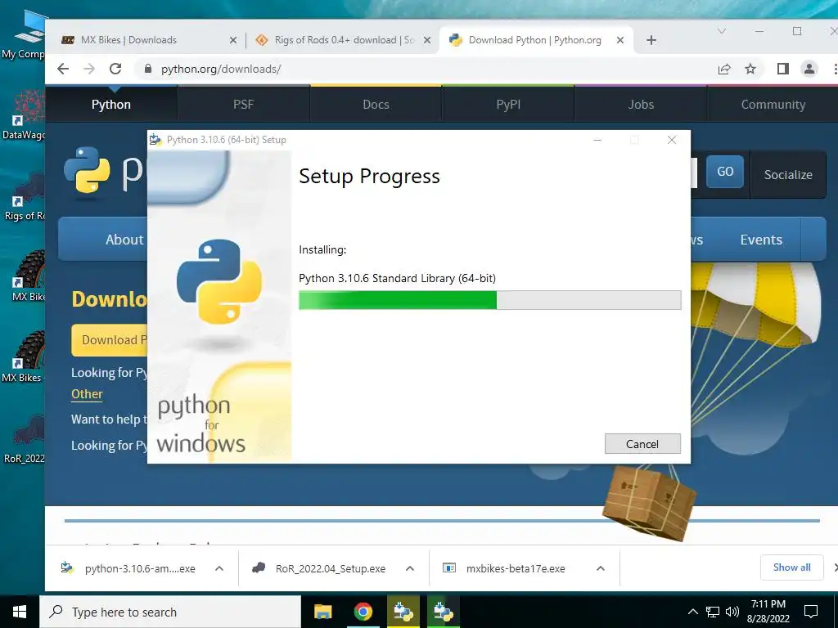
Task: Open the Community navigation item
Action: pos(773,104)
